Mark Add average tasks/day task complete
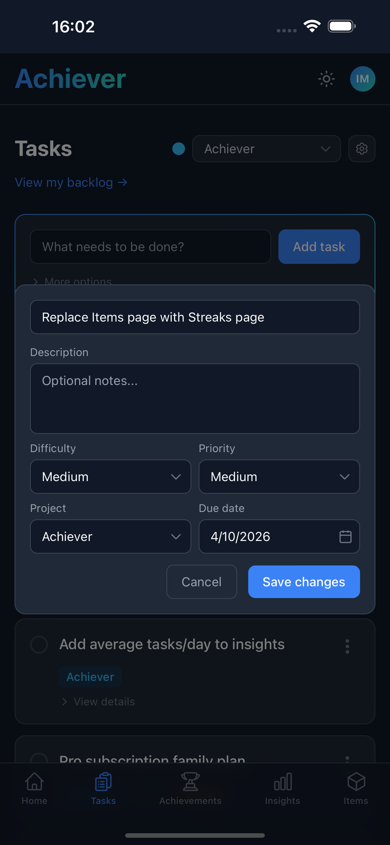Screen dimensions: 390x845 click(39, 644)
